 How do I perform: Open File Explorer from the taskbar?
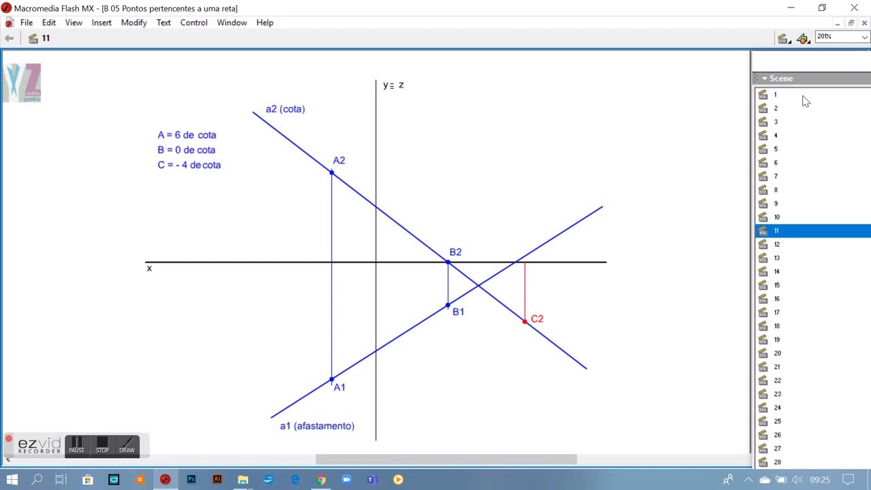[x=243, y=480]
